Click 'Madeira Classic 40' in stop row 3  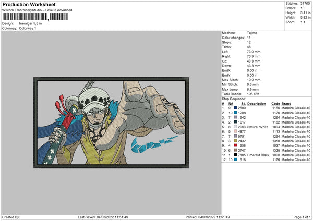(296, 117)
